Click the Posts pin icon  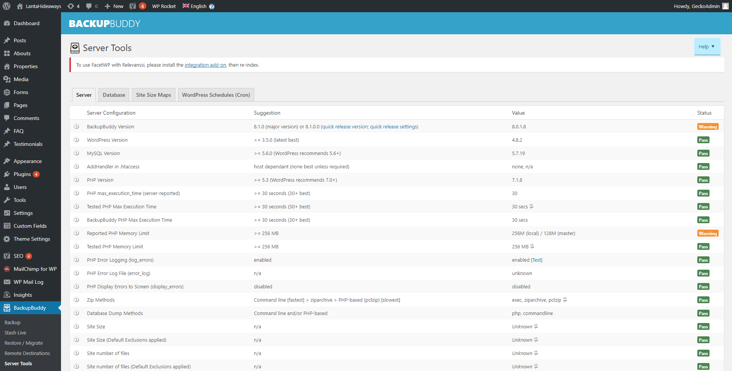7,40
